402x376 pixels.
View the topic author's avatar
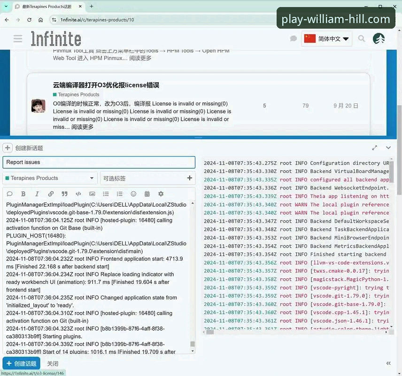point(39,106)
